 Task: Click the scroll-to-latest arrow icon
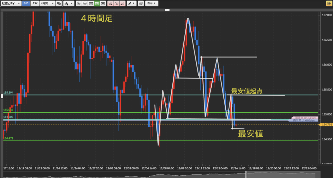pyautogui.click(x=103, y=3)
